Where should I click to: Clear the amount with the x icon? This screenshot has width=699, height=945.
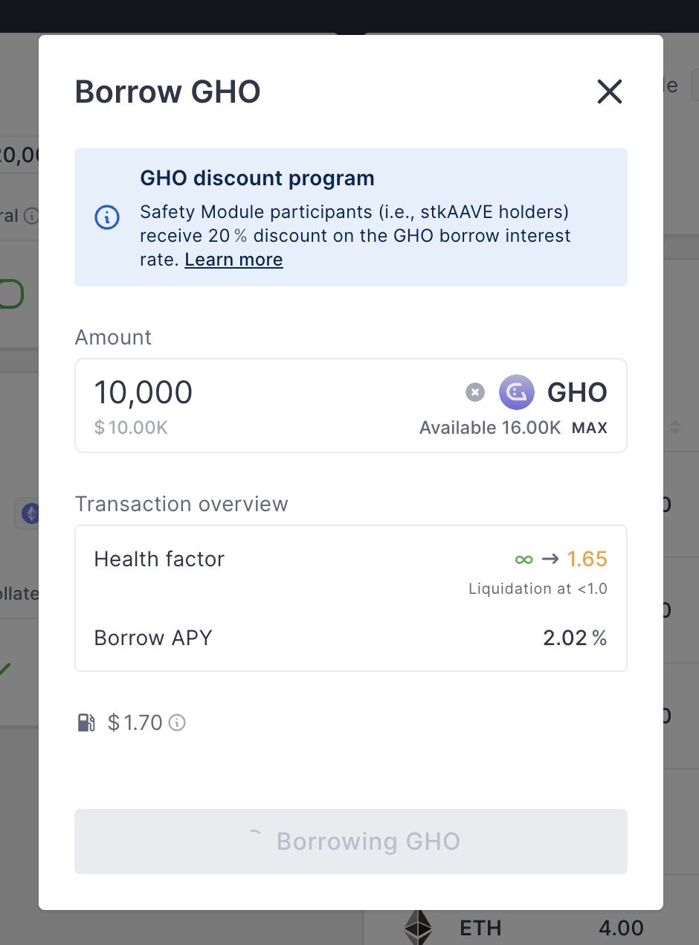(x=475, y=392)
